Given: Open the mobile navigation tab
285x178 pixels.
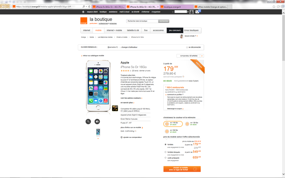Looking at the screenshot, I should [98, 30].
